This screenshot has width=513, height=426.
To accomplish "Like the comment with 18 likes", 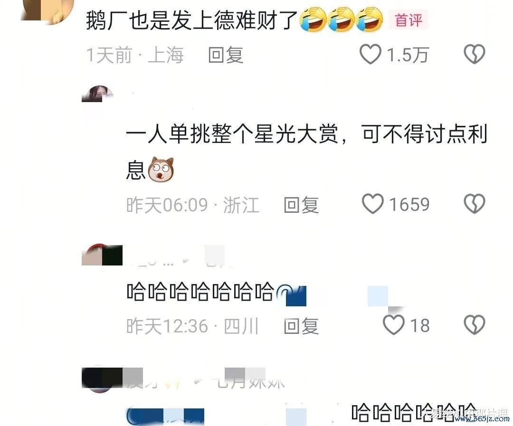I will pyautogui.click(x=394, y=324).
